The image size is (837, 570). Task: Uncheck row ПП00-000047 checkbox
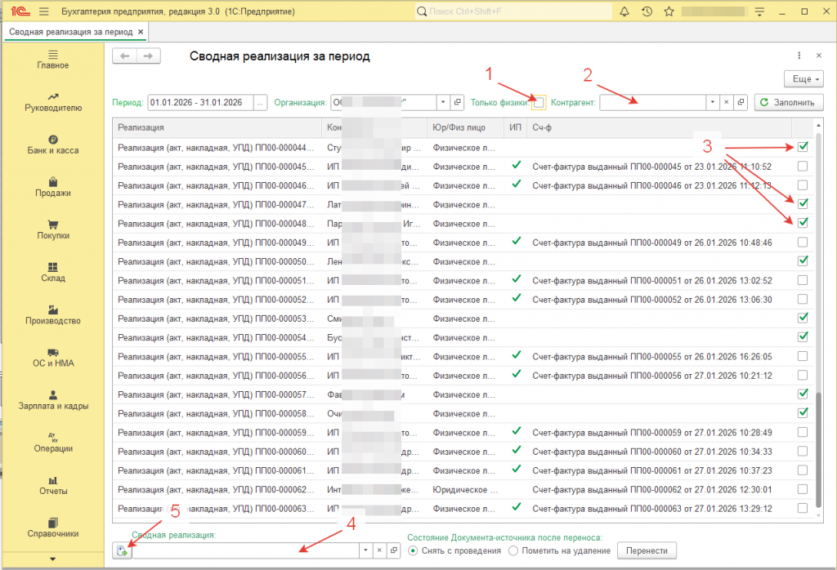[x=803, y=204]
